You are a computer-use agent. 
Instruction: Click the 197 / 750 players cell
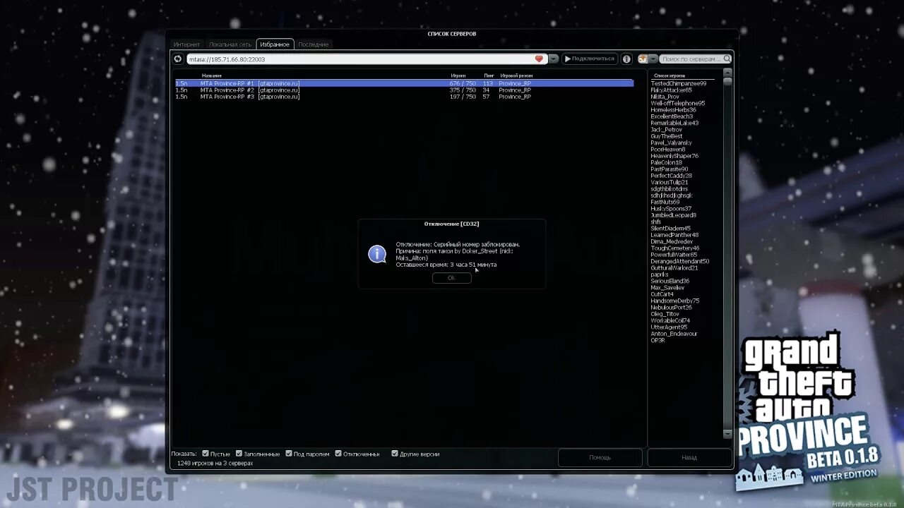tap(463, 97)
